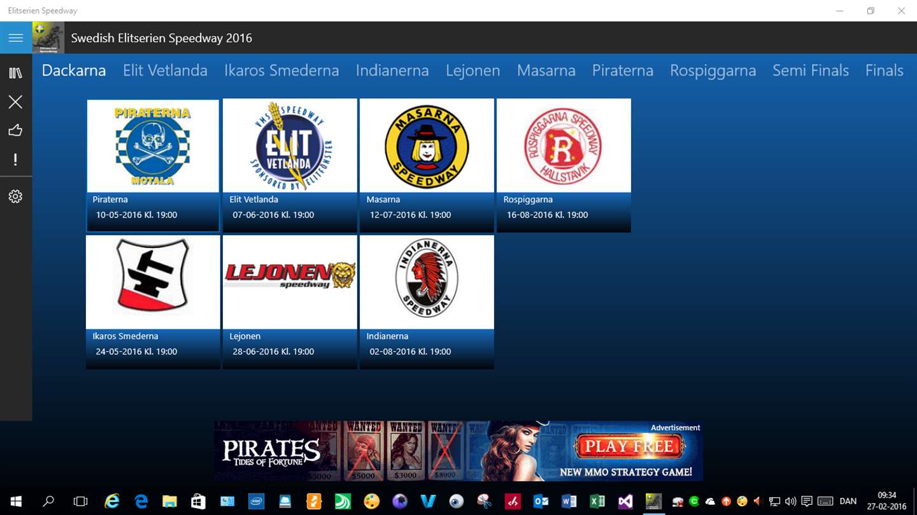The image size is (917, 515).
Task: Open Outlook from the taskbar
Action: click(541, 502)
